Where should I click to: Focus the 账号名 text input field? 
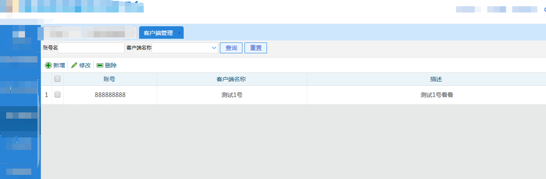coord(91,48)
